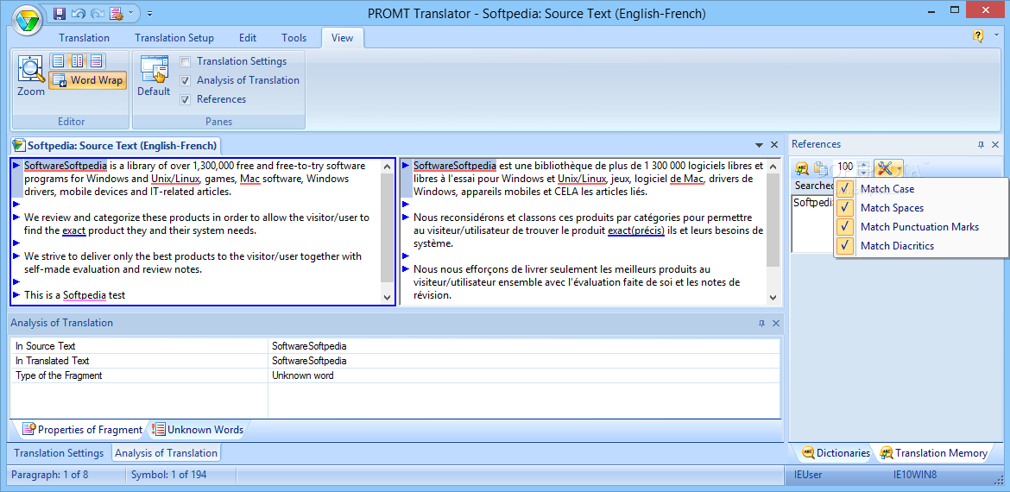Undo the last action in quick toolbar
The width and height of the screenshot is (1010, 492).
point(78,13)
